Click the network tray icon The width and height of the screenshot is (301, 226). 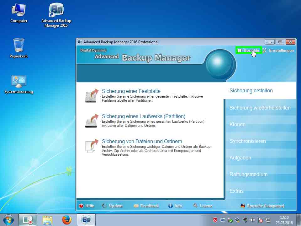(x=268, y=220)
